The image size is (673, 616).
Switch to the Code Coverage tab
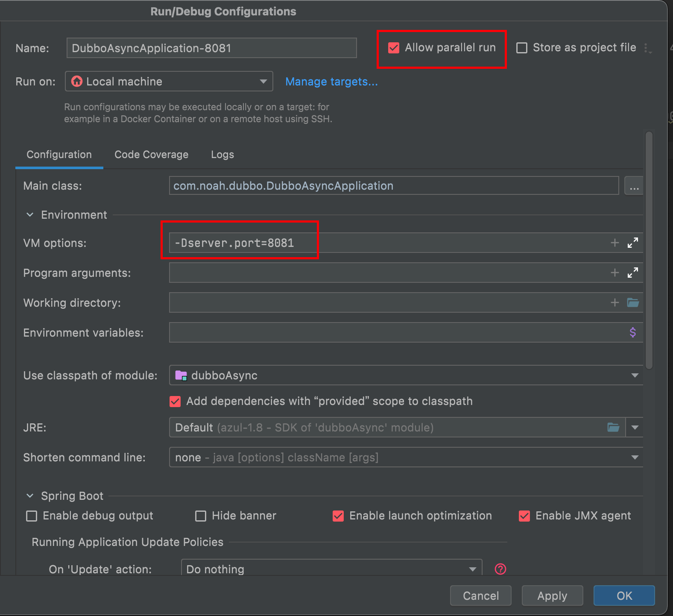tap(151, 155)
